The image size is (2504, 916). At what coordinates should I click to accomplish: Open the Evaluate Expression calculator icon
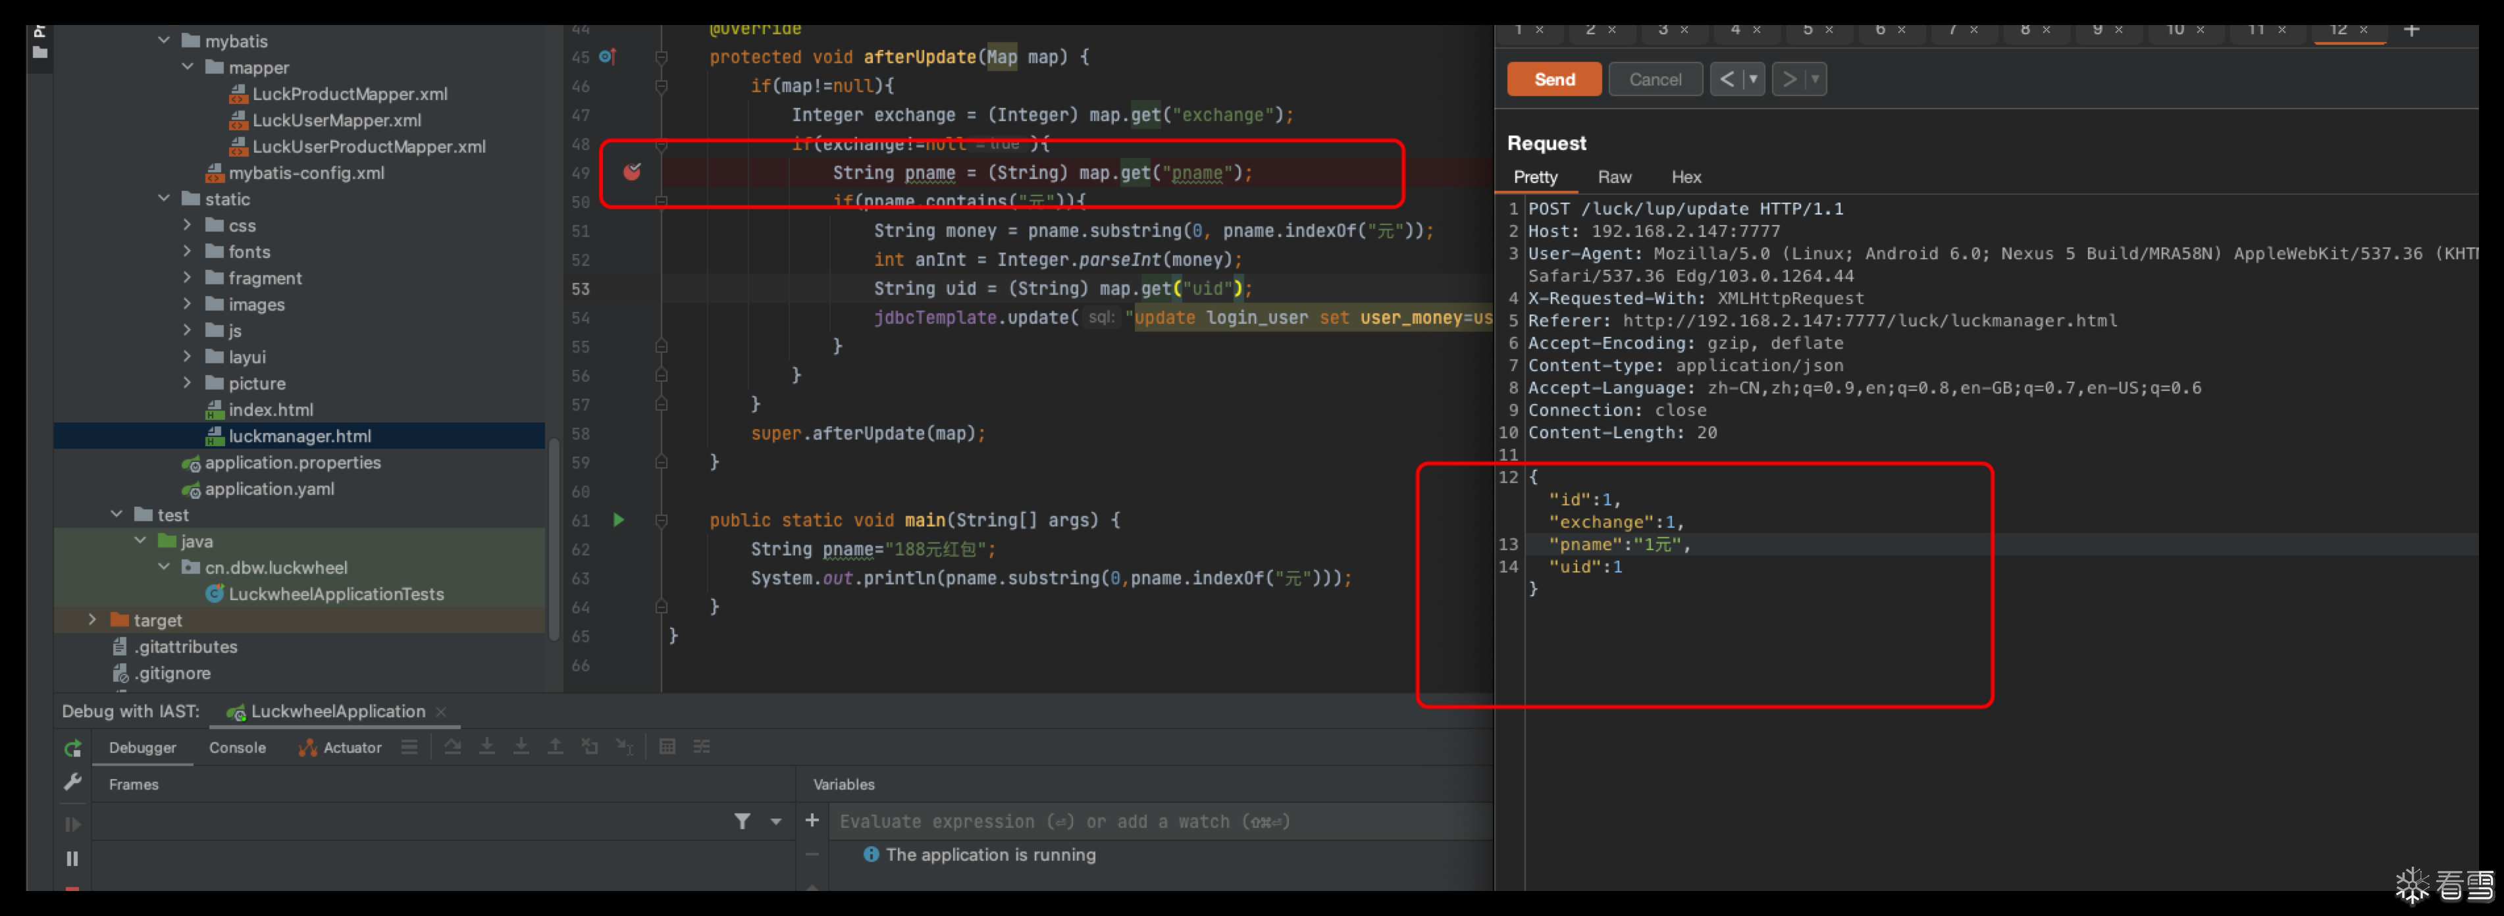point(667,746)
